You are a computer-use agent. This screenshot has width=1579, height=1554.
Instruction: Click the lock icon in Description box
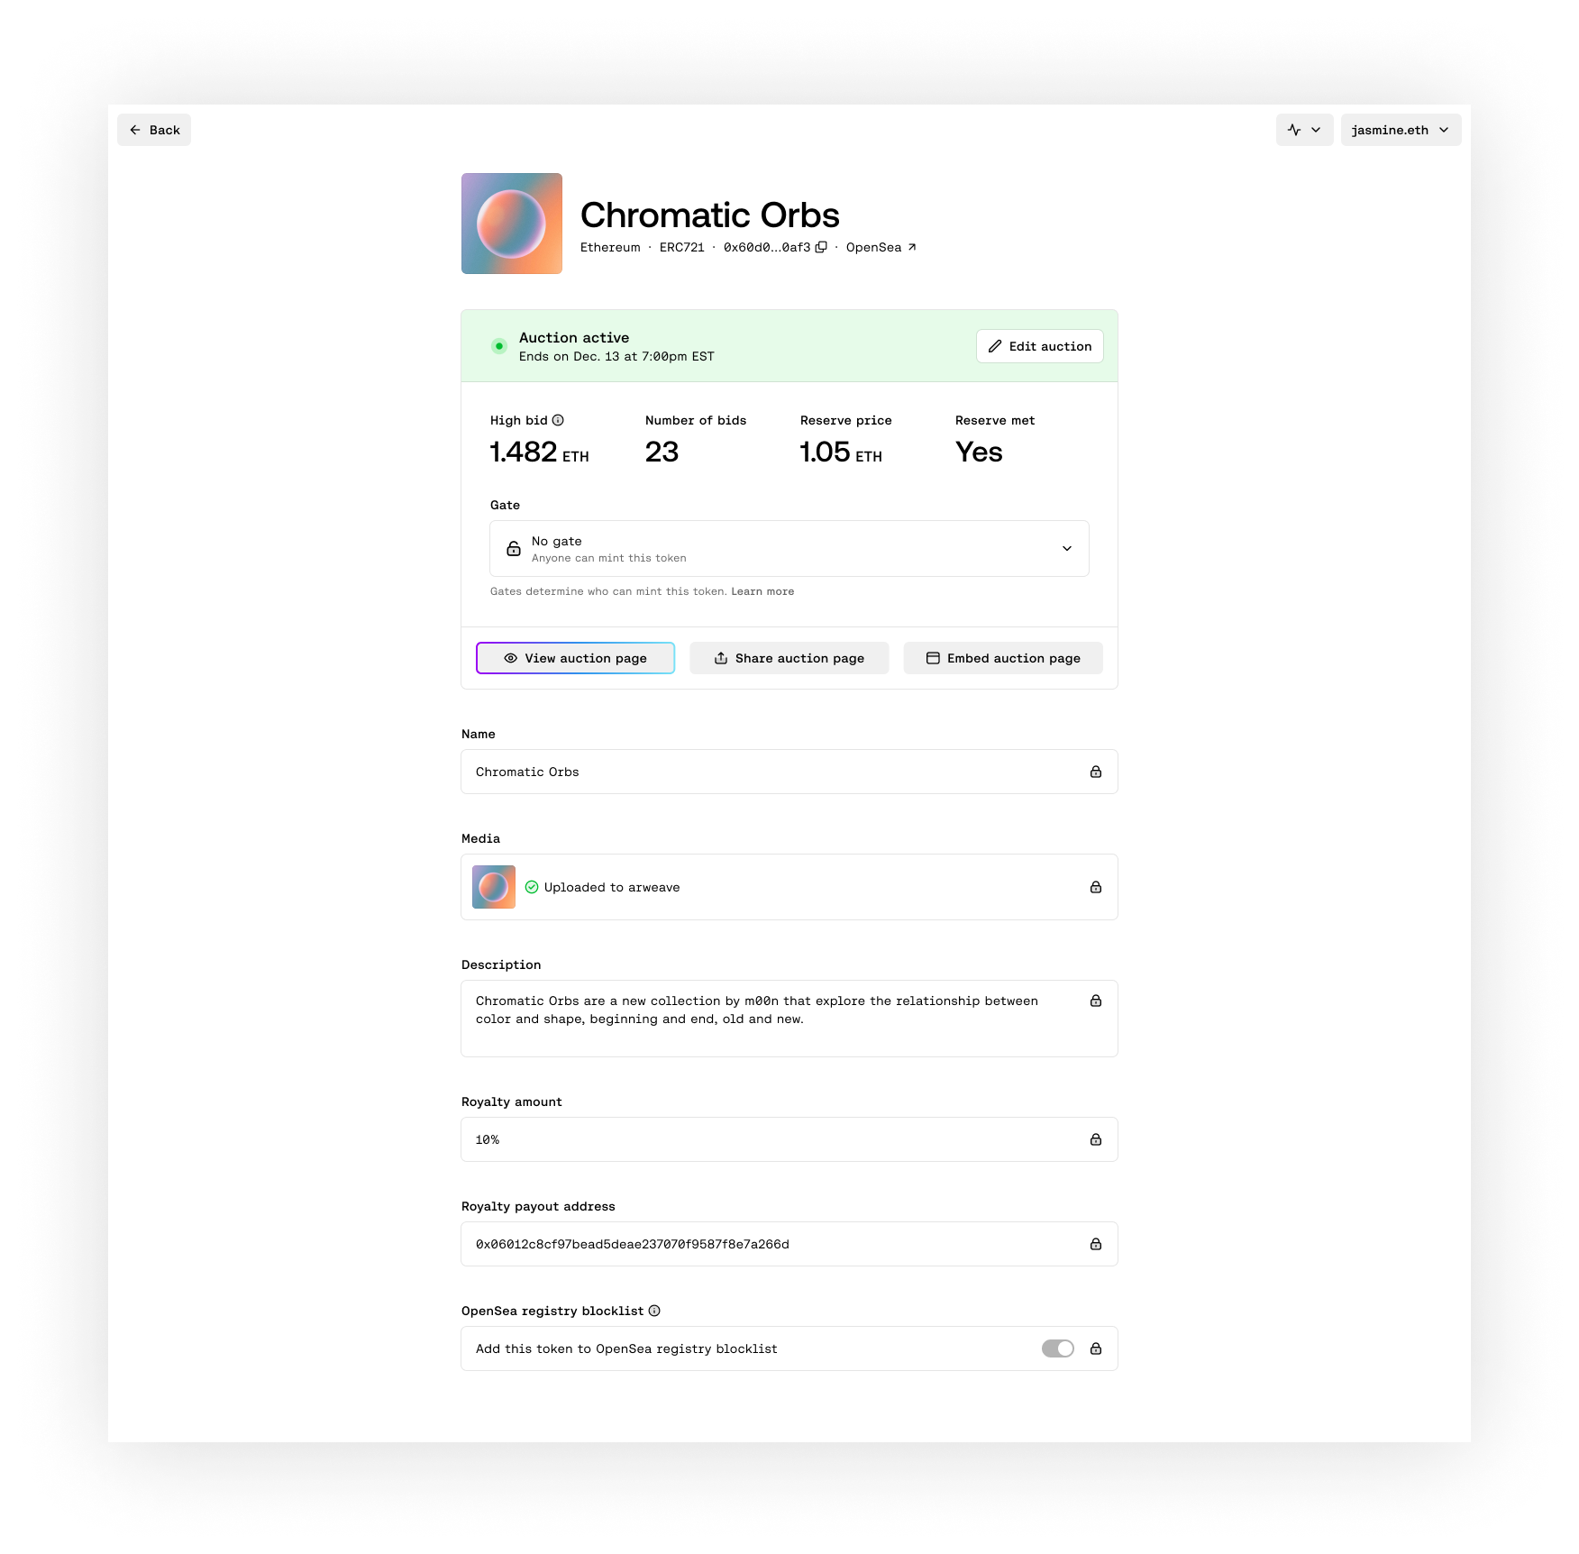[1096, 1001]
